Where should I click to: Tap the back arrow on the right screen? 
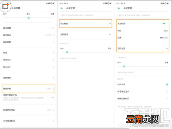(x=119, y=8)
